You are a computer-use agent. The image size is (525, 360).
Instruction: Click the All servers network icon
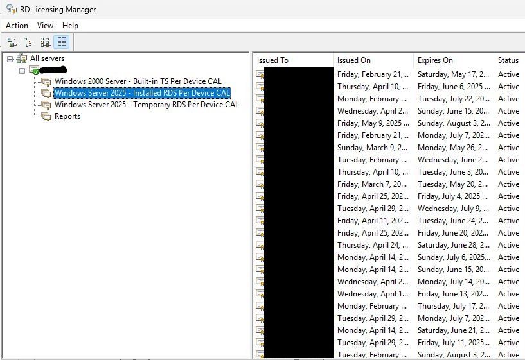click(22, 58)
